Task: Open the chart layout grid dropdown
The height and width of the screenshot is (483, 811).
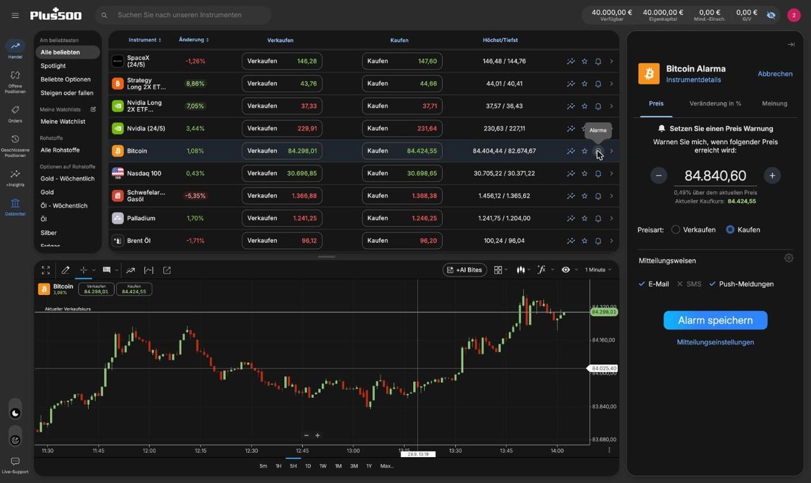Action: pos(501,270)
